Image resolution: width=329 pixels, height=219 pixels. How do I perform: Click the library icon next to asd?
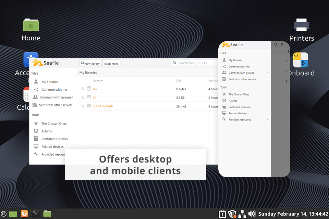coord(89,88)
